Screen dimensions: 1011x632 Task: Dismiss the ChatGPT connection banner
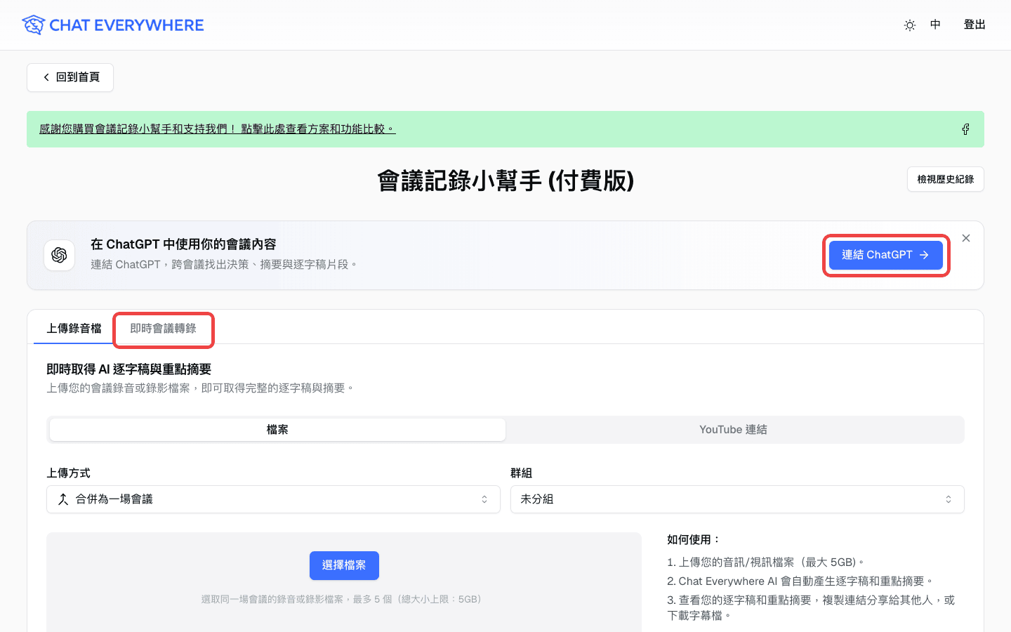[x=966, y=238]
